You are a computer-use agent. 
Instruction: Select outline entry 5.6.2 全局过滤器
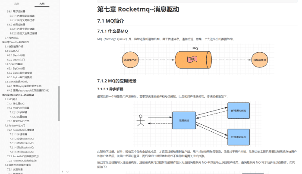16,25
